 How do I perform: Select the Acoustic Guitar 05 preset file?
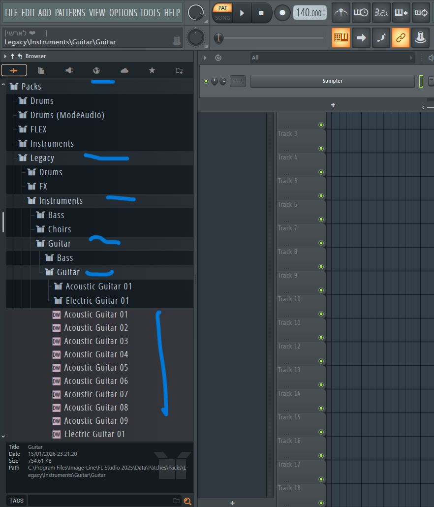tap(95, 368)
